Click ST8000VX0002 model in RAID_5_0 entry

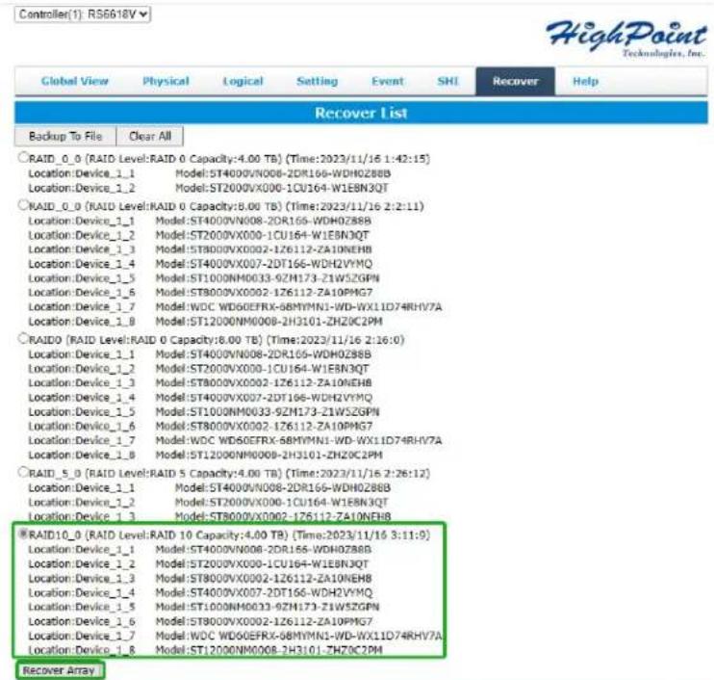click(283, 516)
